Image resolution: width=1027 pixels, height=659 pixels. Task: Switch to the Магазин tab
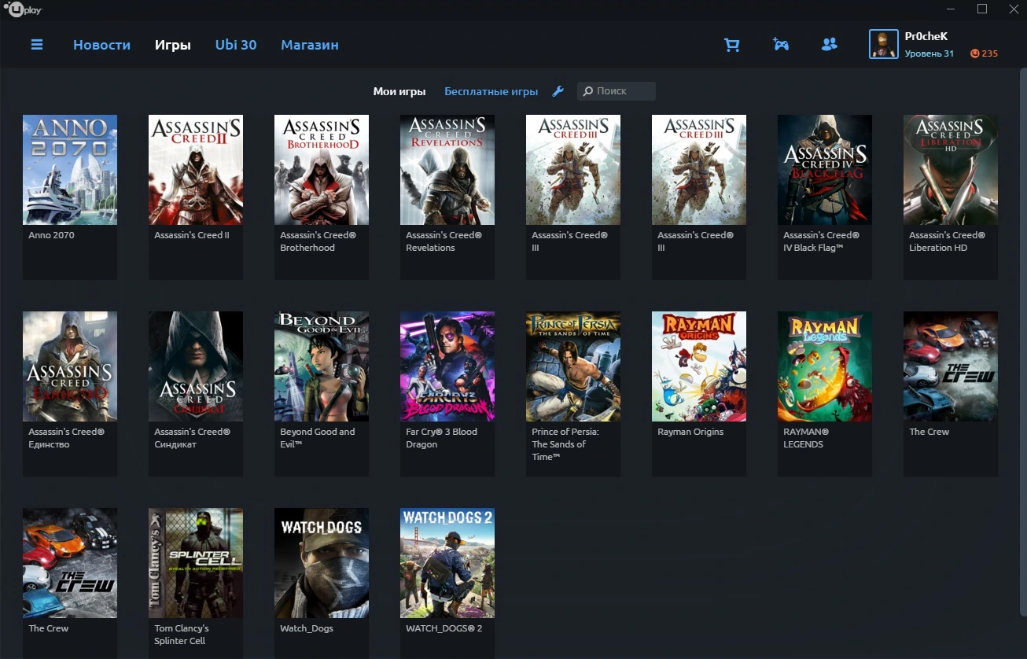pos(310,45)
